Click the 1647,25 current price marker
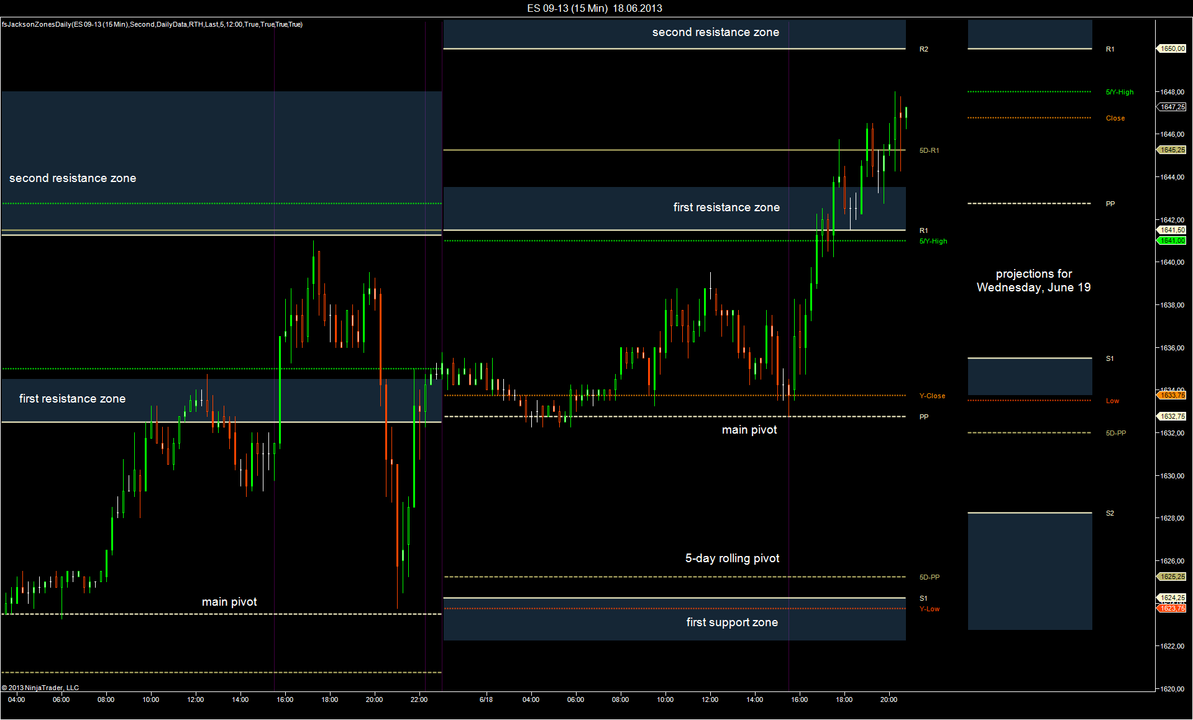1193x720 pixels. coord(1172,107)
